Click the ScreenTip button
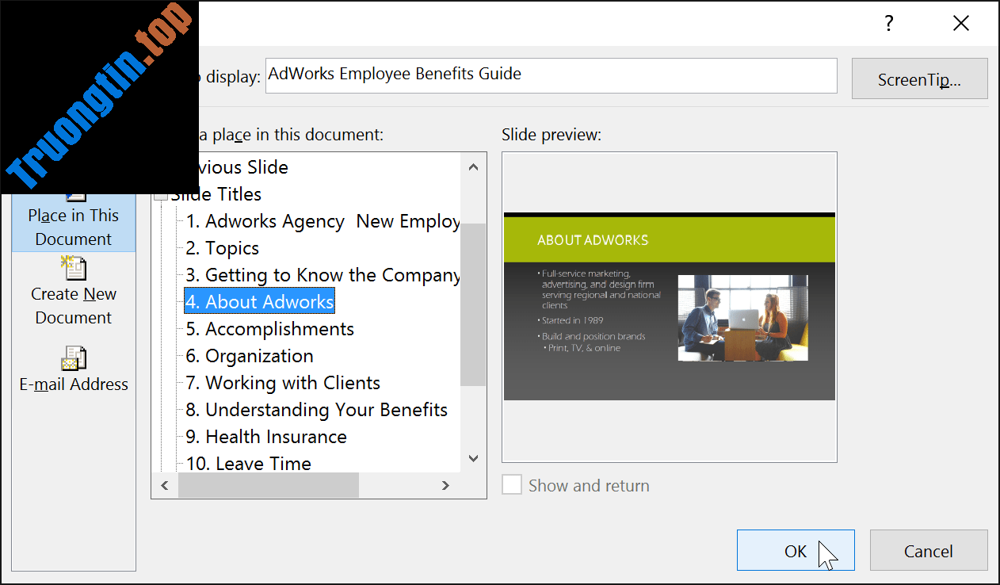 pyautogui.click(x=919, y=77)
